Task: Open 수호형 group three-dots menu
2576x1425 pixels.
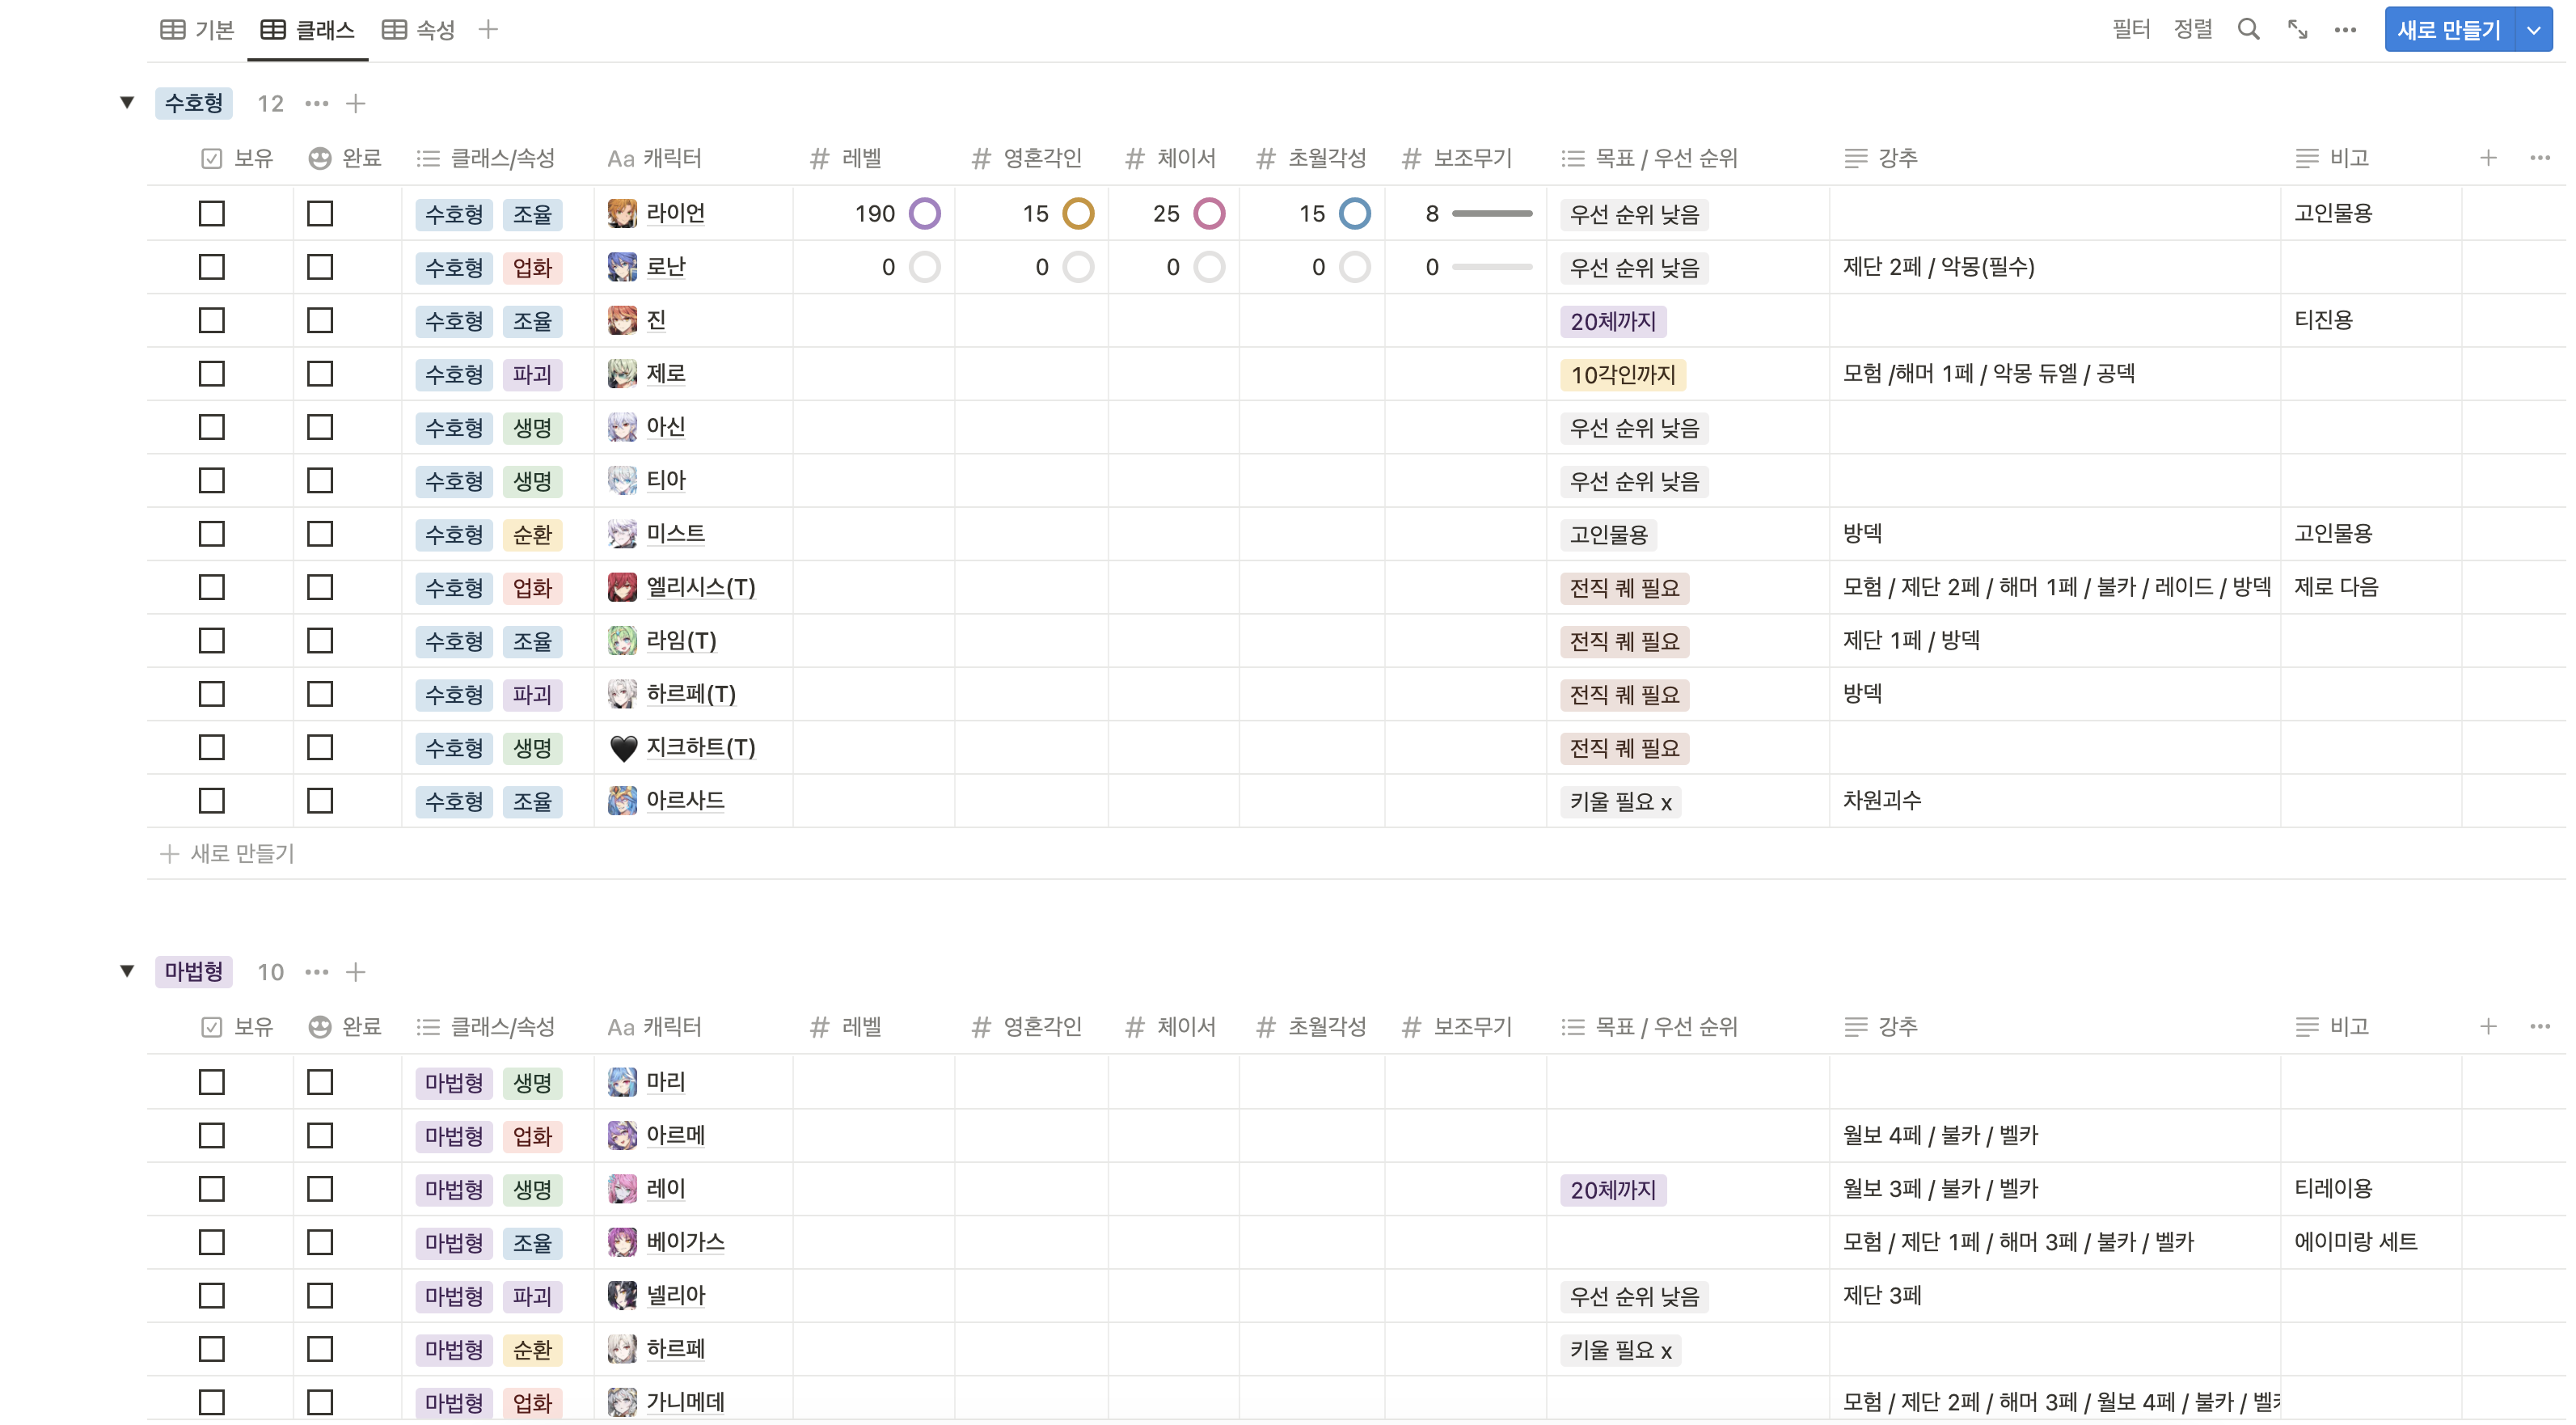Action: [x=316, y=103]
